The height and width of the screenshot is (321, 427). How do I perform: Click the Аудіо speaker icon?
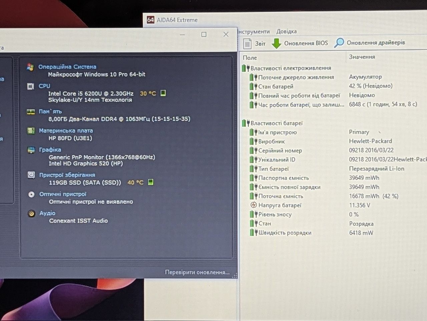coord(32,213)
